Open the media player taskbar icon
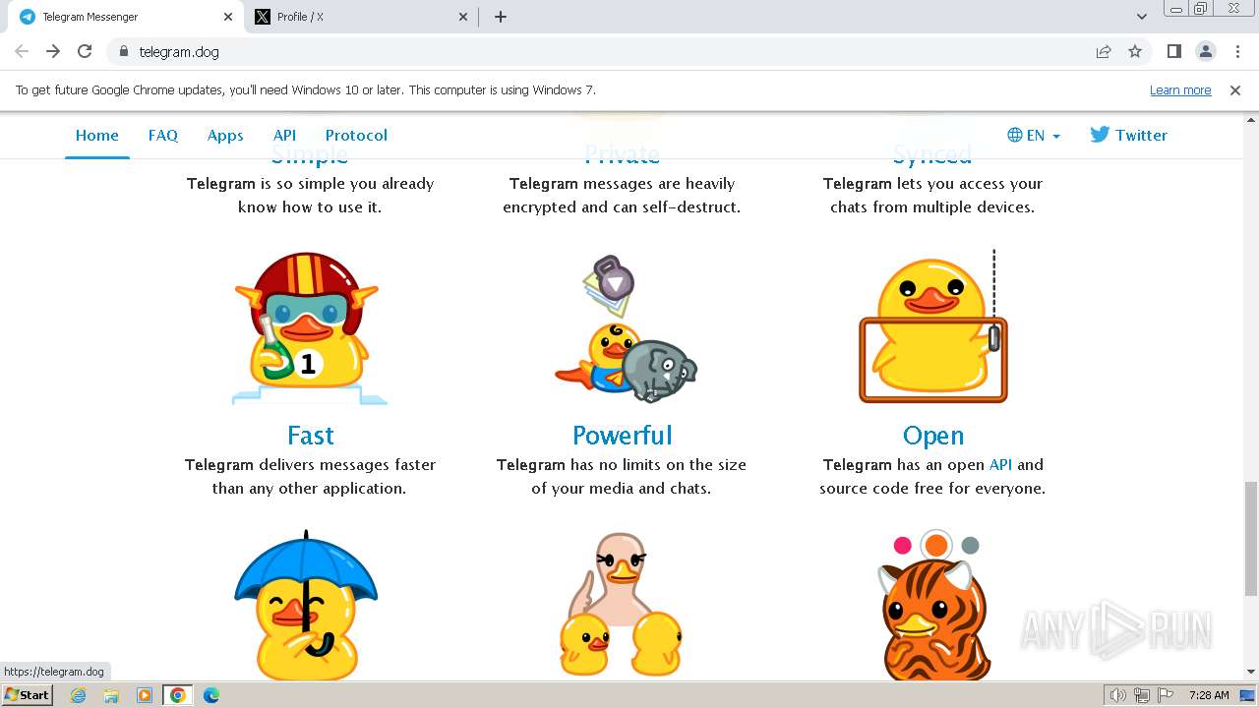The height and width of the screenshot is (708, 1259). pyautogui.click(x=145, y=695)
